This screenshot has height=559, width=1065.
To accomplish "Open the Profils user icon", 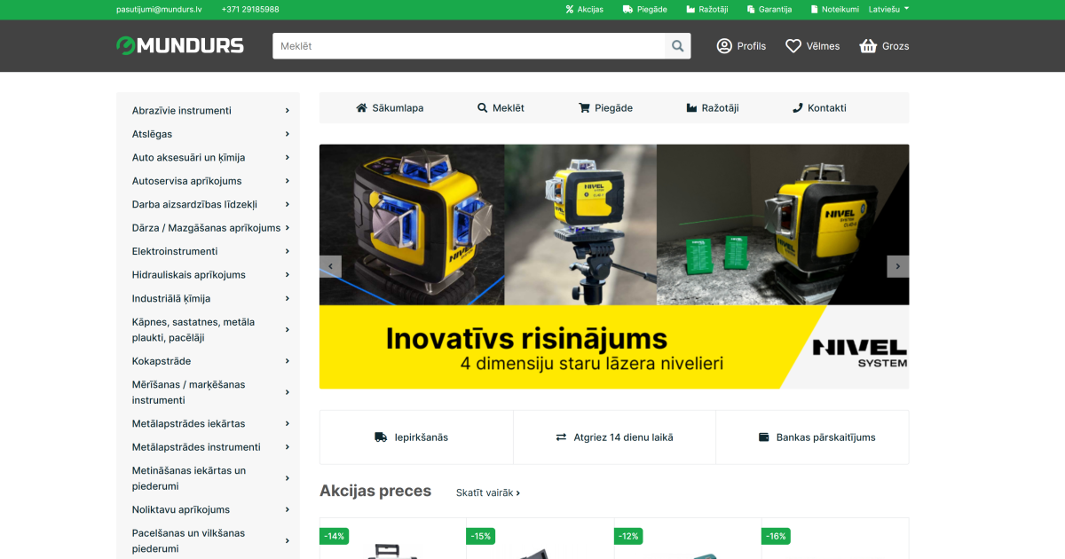I will click(x=724, y=46).
